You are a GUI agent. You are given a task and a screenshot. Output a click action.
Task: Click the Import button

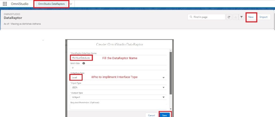click(263, 17)
